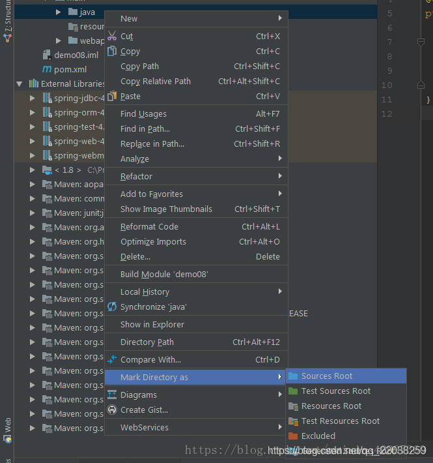Expand the spring-jdbc library node
433x463 pixels.
pyautogui.click(x=33, y=98)
